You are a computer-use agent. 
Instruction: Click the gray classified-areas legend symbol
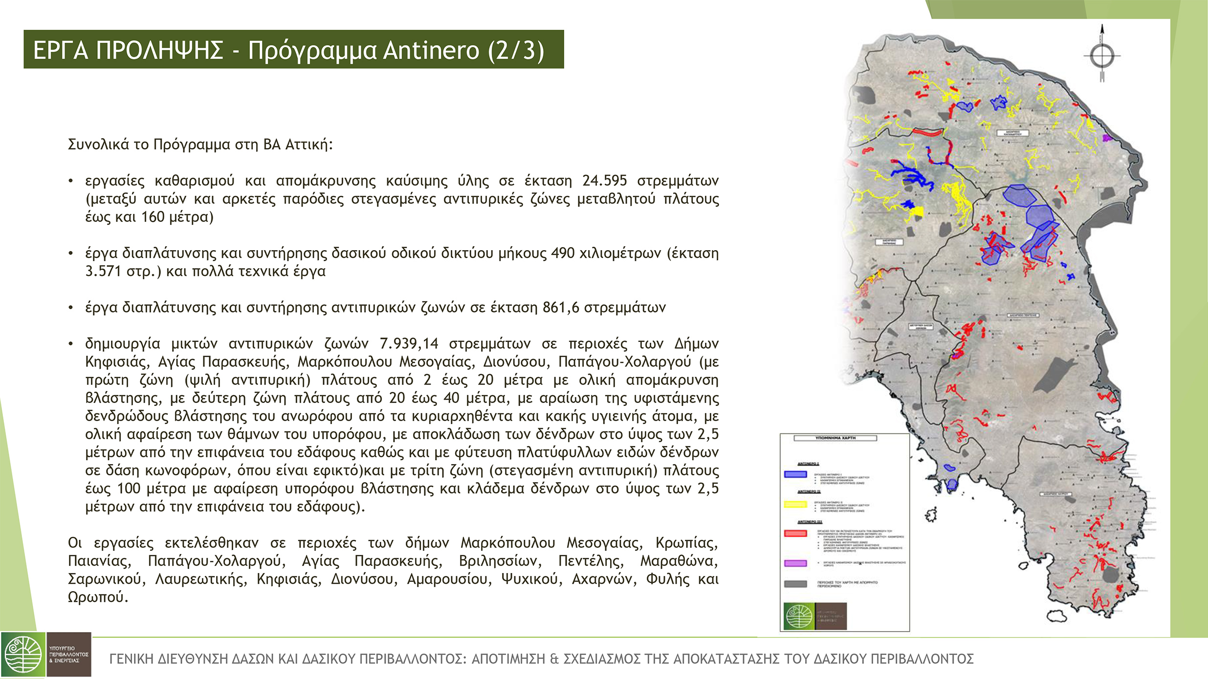click(795, 584)
